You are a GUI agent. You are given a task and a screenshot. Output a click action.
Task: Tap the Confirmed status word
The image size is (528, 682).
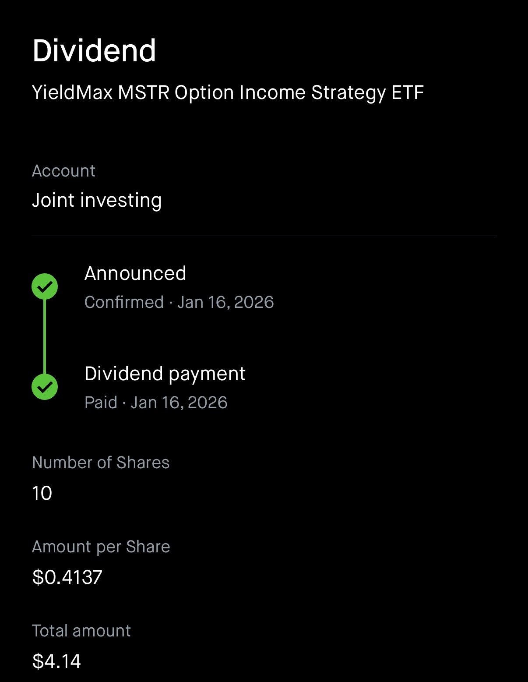point(124,302)
